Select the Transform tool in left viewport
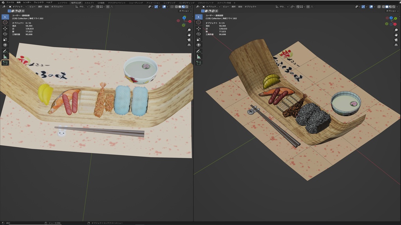Viewport: 401px width, 225px height. [x=5, y=45]
